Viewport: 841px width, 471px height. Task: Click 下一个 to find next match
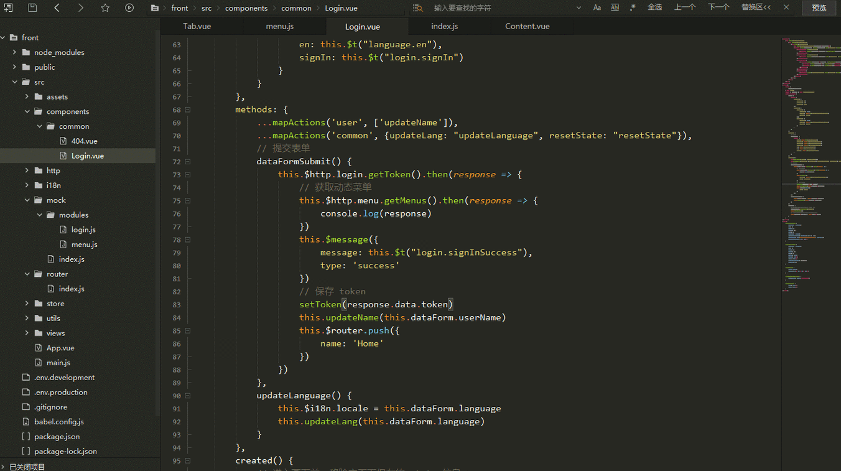click(x=718, y=7)
